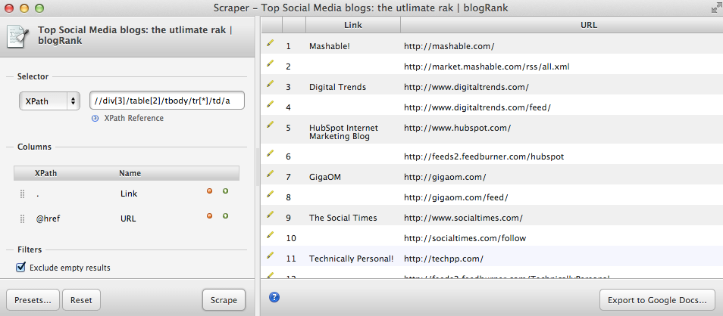
Task: Select the 'Mashable!' link cell
Action: coord(330,46)
